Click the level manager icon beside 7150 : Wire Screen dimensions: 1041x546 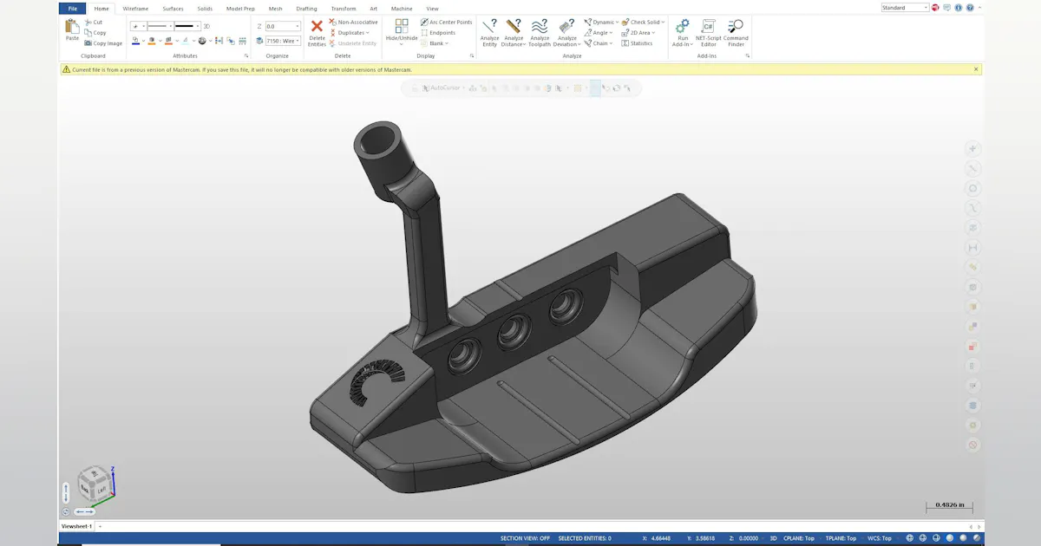259,41
